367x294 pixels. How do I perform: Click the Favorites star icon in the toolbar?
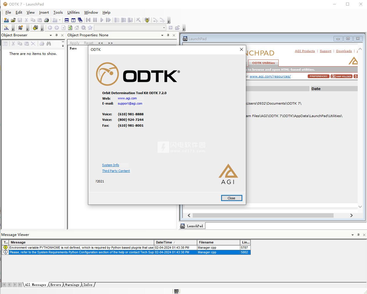(90, 28)
